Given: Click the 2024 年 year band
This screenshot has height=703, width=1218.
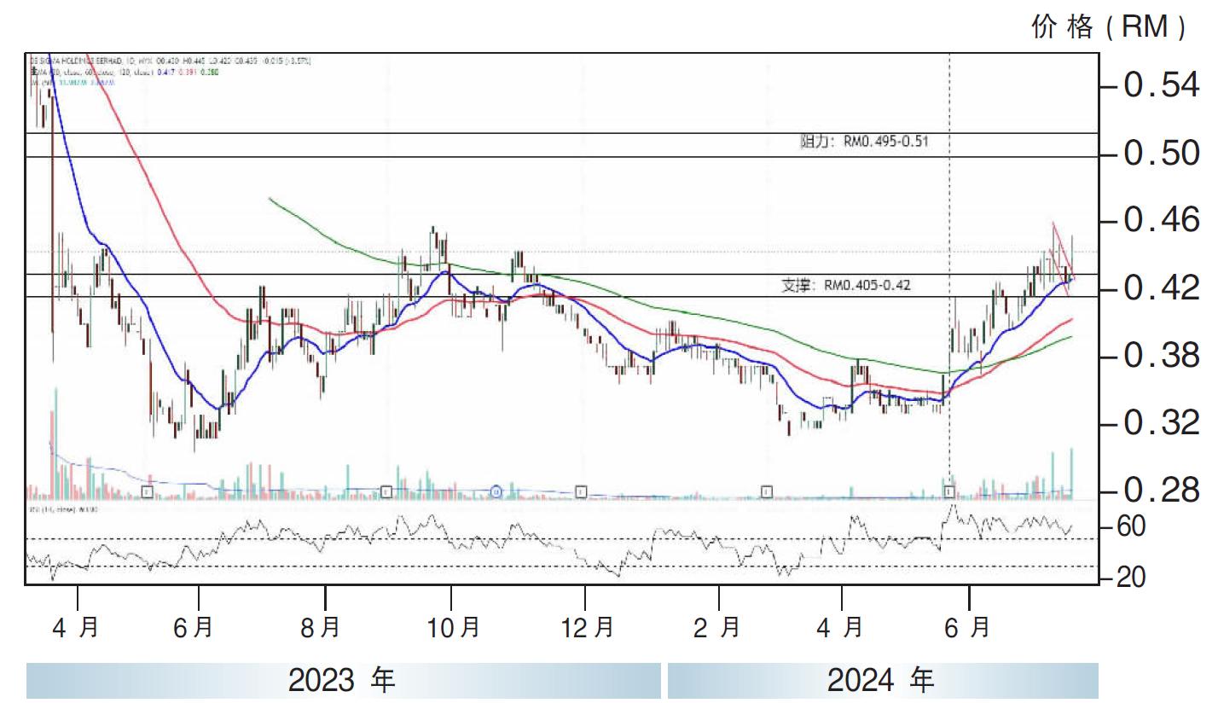Looking at the screenshot, I should click(882, 680).
